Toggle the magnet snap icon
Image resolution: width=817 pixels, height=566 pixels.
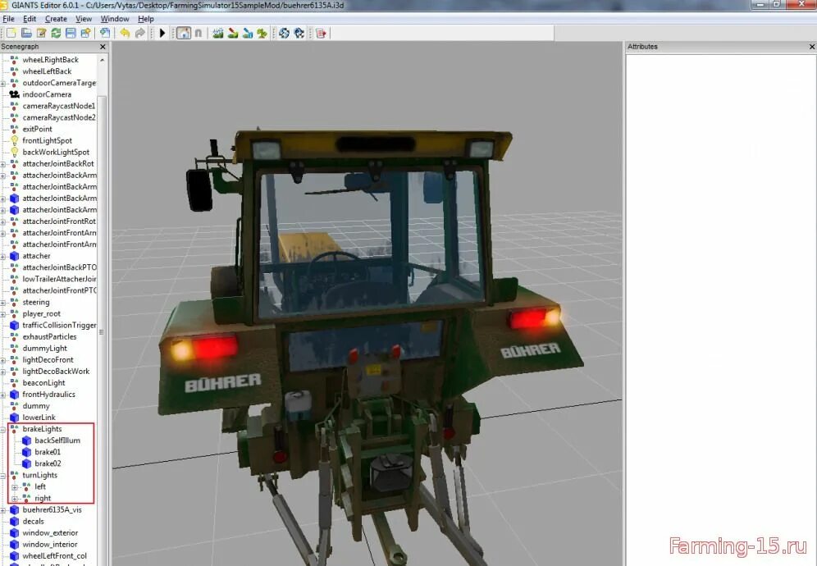tap(198, 34)
